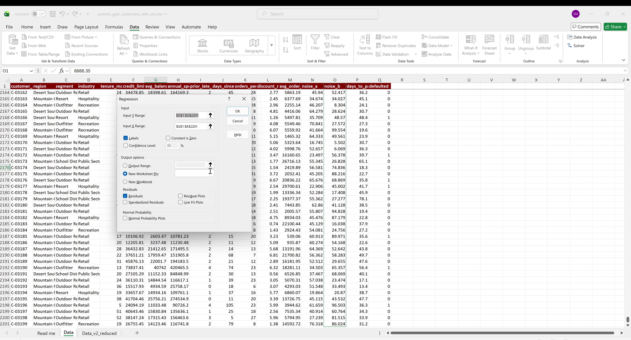Select the Stocks data type

coord(203,46)
